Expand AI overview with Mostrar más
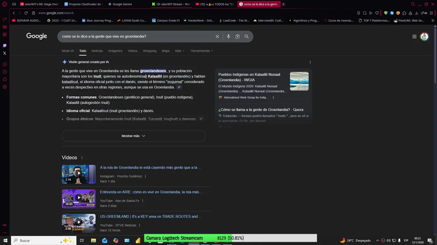This screenshot has width=437, height=245. (x=133, y=136)
